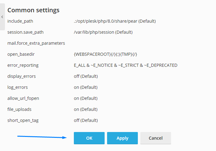The height and width of the screenshot is (151, 216).
Task: Cancel the PHP settings changes
Action: pyautogui.click(x=156, y=138)
